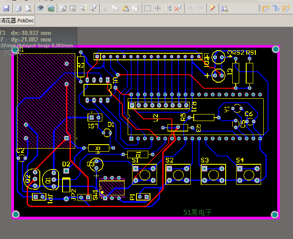Click the Print icon in toolbar
Image resolution: width=293 pixels, height=239 pixels.
18,8
